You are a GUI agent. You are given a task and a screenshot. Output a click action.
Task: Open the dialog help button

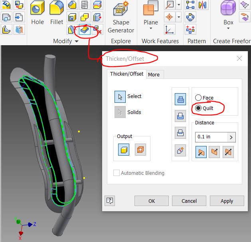(x=110, y=201)
